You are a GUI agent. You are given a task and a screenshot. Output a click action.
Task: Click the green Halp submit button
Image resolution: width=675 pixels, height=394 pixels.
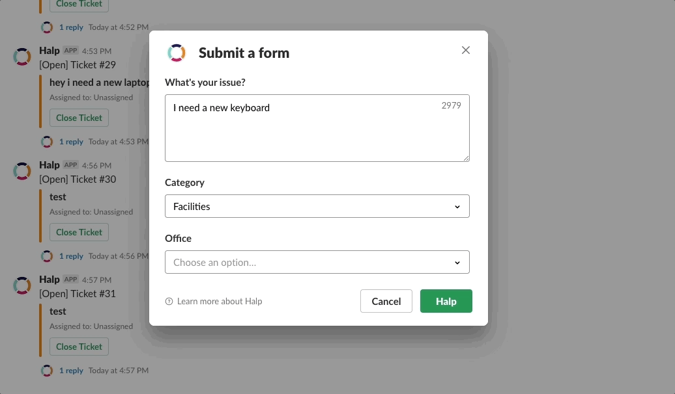point(446,301)
